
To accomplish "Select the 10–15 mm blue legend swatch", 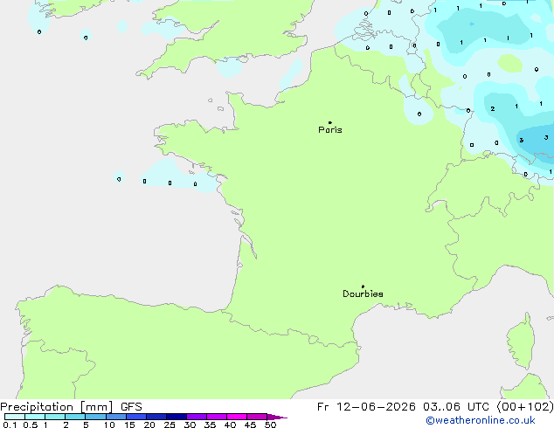I will coord(116,417).
